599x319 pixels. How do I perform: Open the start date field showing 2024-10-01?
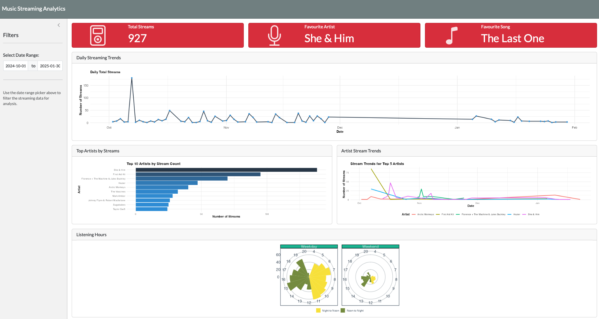16,66
